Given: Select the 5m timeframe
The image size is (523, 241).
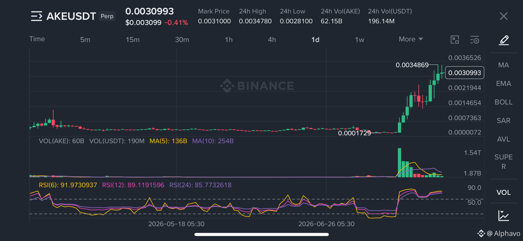Looking at the screenshot, I should coord(85,40).
